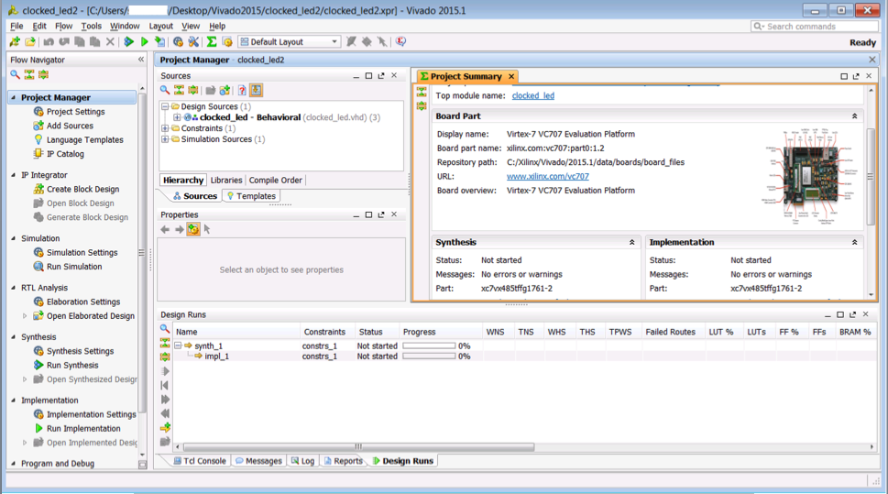Viewport: 888px width, 494px height.
Task: Open the Layout menu
Action: [x=161, y=26]
